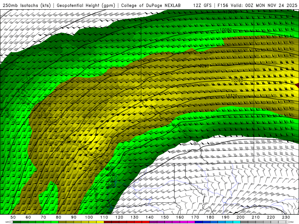Click the 10080 height contour label
The height and width of the screenshot is (224, 299).
click(x=226, y=30)
